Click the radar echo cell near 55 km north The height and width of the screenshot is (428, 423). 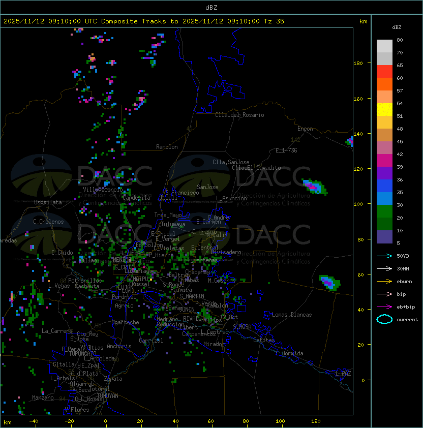(x=329, y=283)
